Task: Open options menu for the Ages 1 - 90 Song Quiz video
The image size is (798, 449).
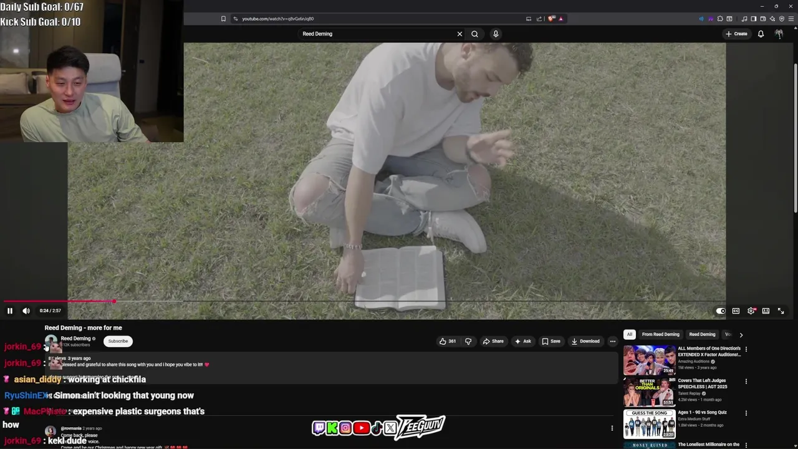Action: click(746, 413)
